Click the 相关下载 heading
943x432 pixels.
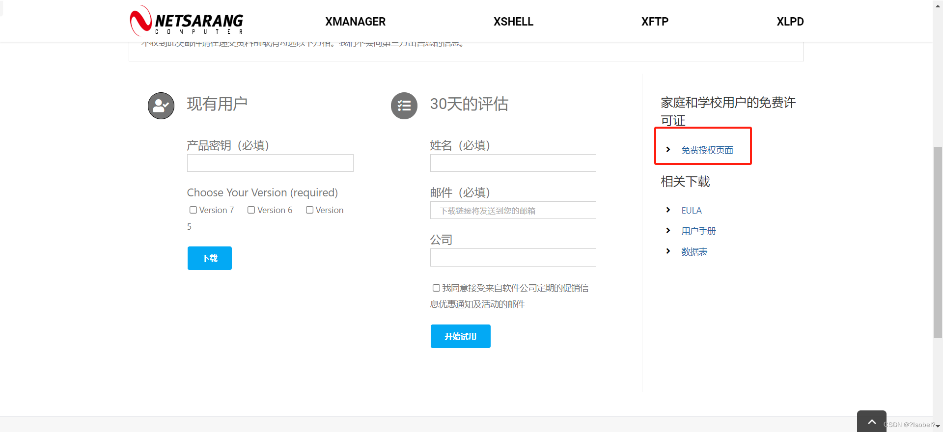(x=685, y=182)
